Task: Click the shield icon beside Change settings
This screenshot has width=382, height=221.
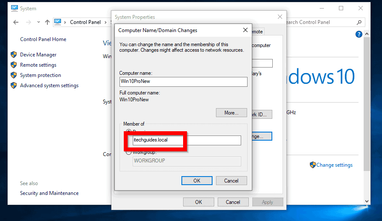Action: pyautogui.click(x=312, y=165)
